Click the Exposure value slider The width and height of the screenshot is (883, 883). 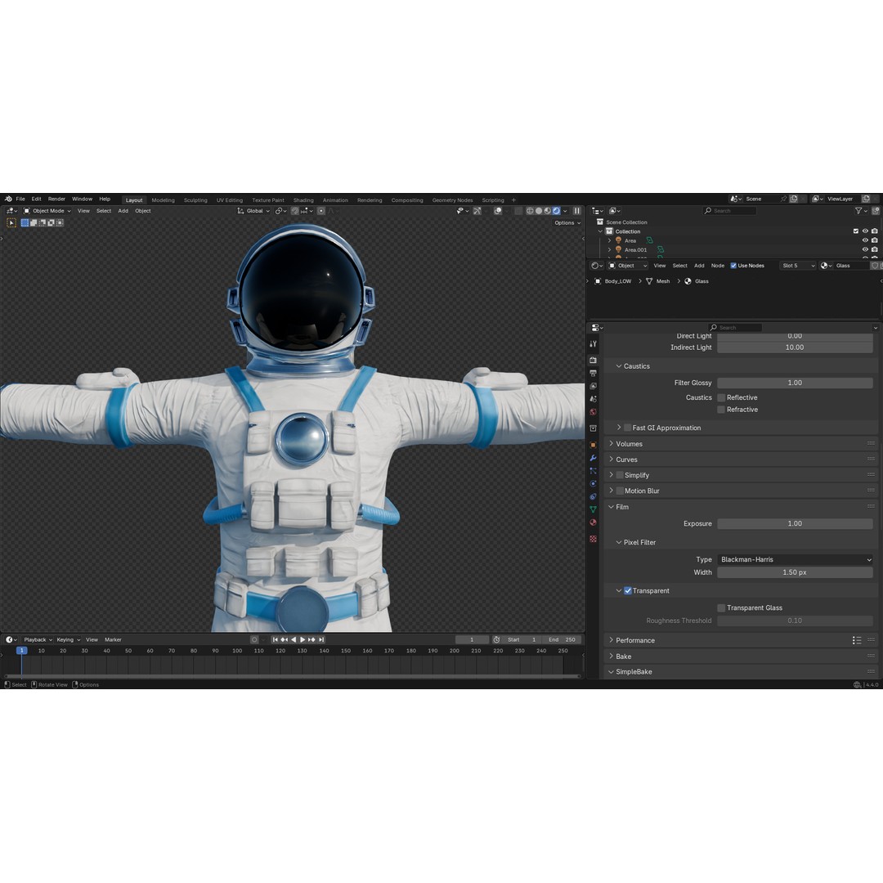794,523
